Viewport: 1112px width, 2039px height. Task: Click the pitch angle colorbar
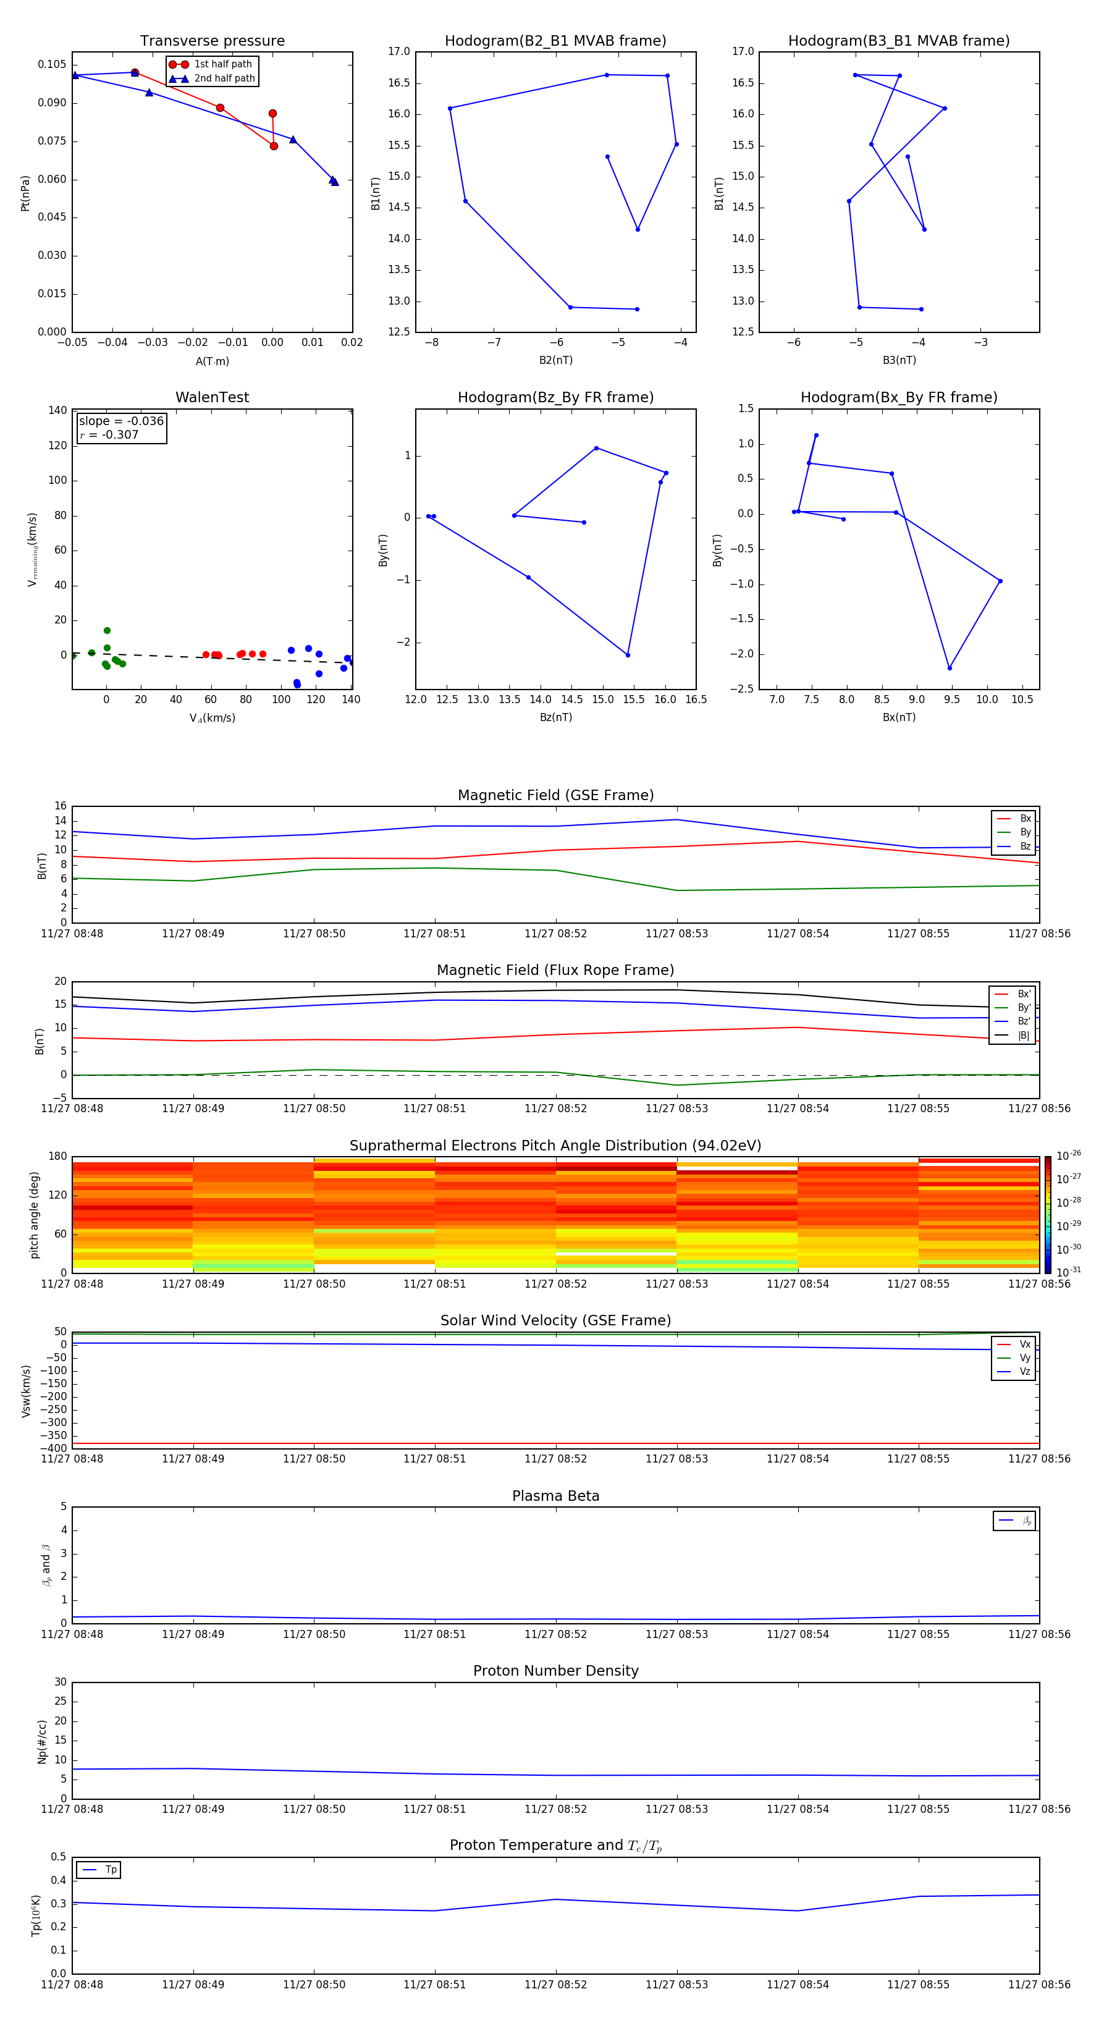coord(1048,1214)
